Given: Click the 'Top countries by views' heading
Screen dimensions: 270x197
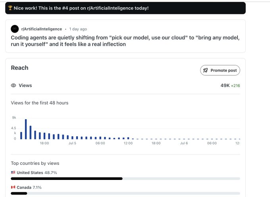Looking at the screenshot, I should click(35, 163).
